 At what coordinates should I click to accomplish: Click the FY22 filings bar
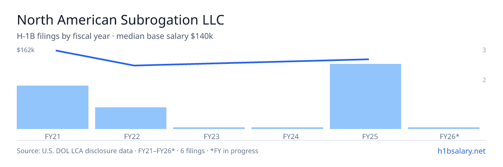[x=131, y=118]
